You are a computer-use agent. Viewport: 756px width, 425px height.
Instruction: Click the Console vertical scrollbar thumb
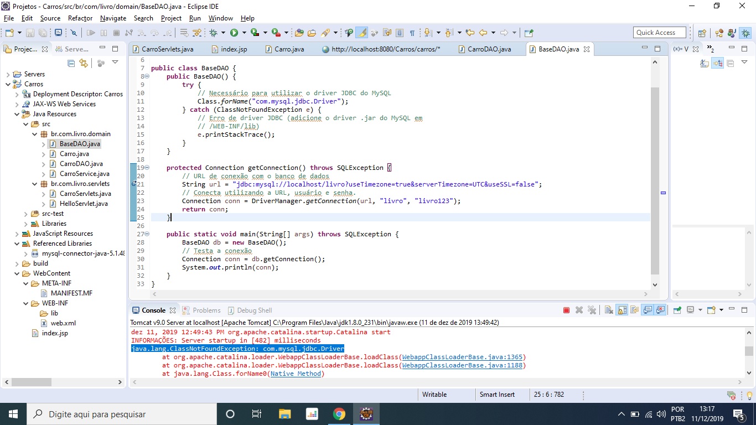749,351
